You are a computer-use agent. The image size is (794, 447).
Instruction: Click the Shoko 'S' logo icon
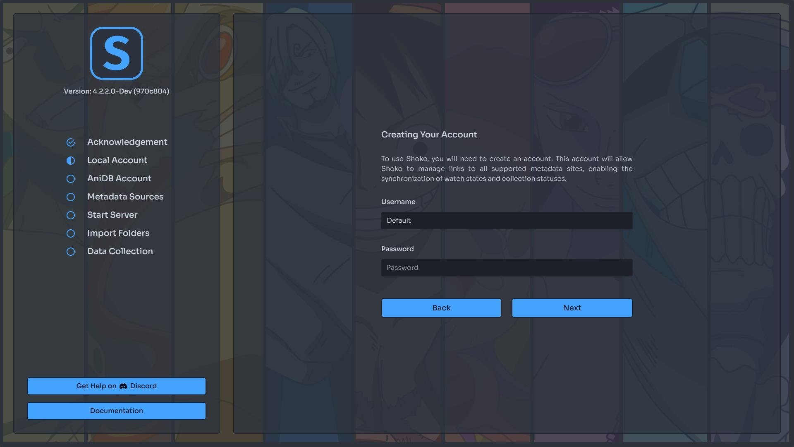pyautogui.click(x=116, y=53)
